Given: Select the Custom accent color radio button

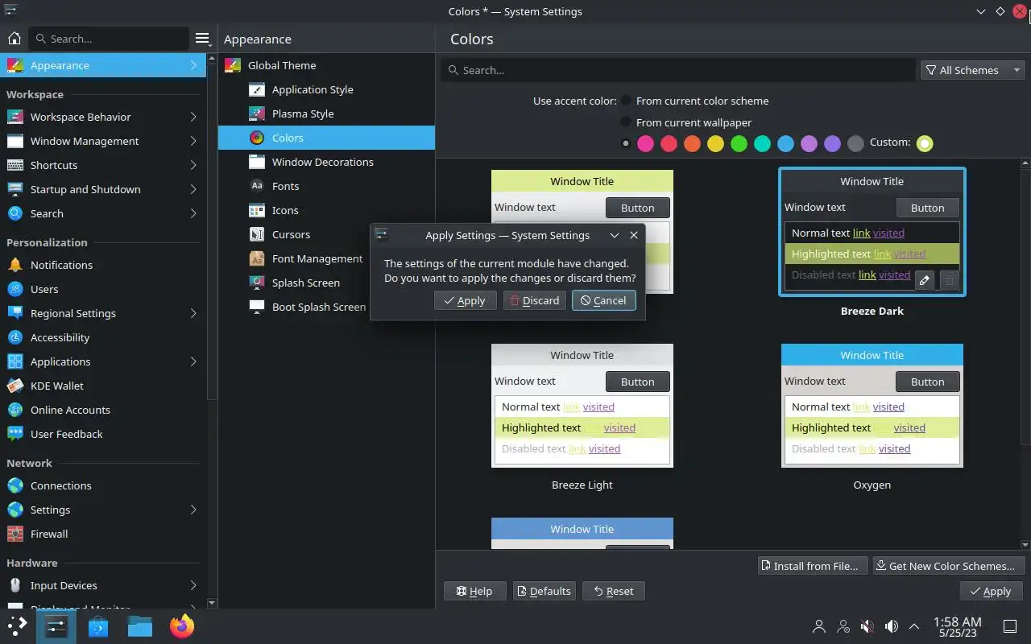Looking at the screenshot, I should pos(925,143).
